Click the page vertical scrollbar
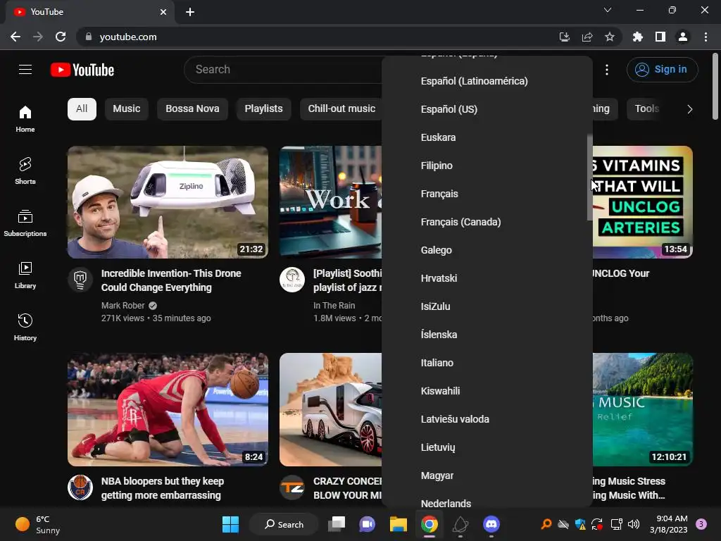The width and height of the screenshot is (721, 541). [x=715, y=87]
